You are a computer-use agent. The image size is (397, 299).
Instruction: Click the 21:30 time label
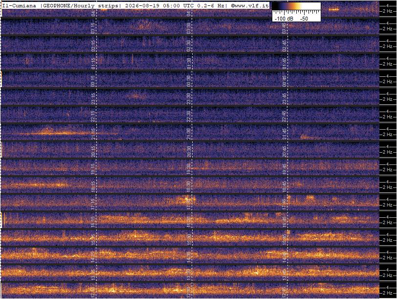[188, 134]
